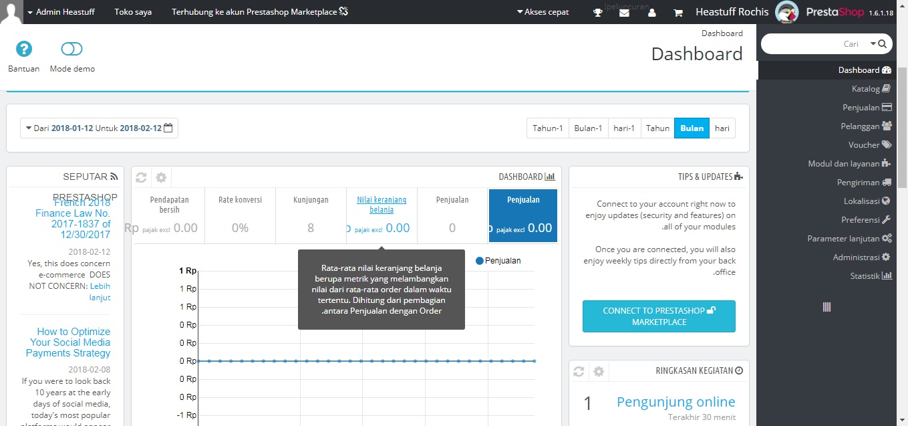
Task: Select the Bulan-1 period button
Action: coord(589,128)
